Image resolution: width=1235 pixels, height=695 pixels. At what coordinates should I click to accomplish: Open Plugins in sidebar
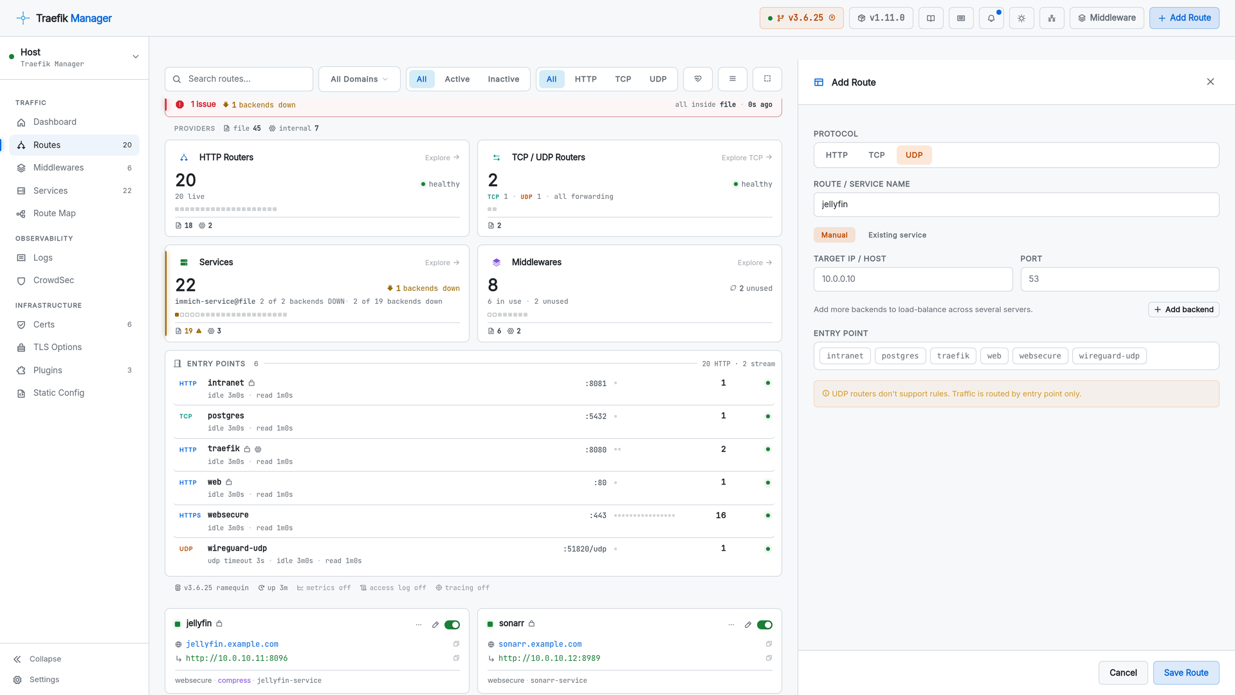pos(74,370)
